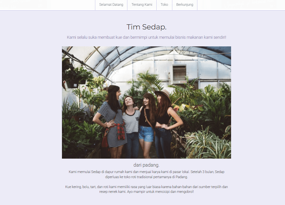This screenshot has height=205, width=285.
Task: Click the wall vent in greenhouse photo
Action: pyautogui.click(x=179, y=73)
